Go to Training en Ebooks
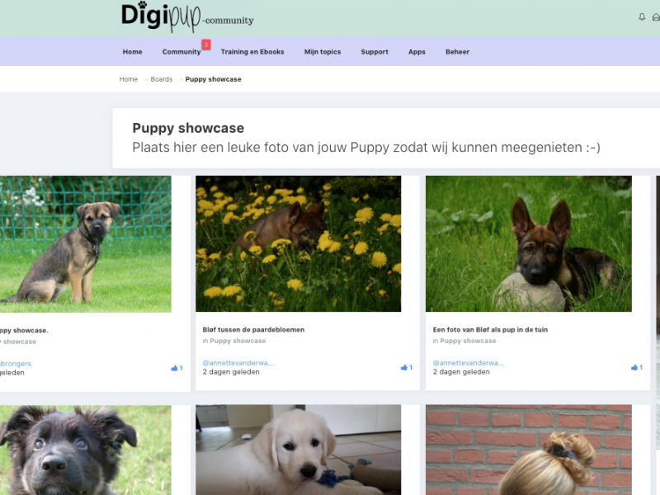This screenshot has width=660, height=495. (x=252, y=52)
